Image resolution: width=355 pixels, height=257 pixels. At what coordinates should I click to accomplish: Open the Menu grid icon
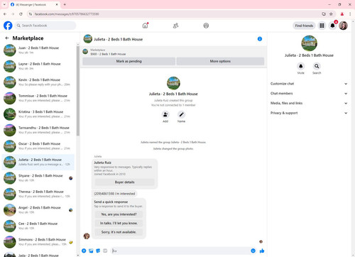point(322,26)
